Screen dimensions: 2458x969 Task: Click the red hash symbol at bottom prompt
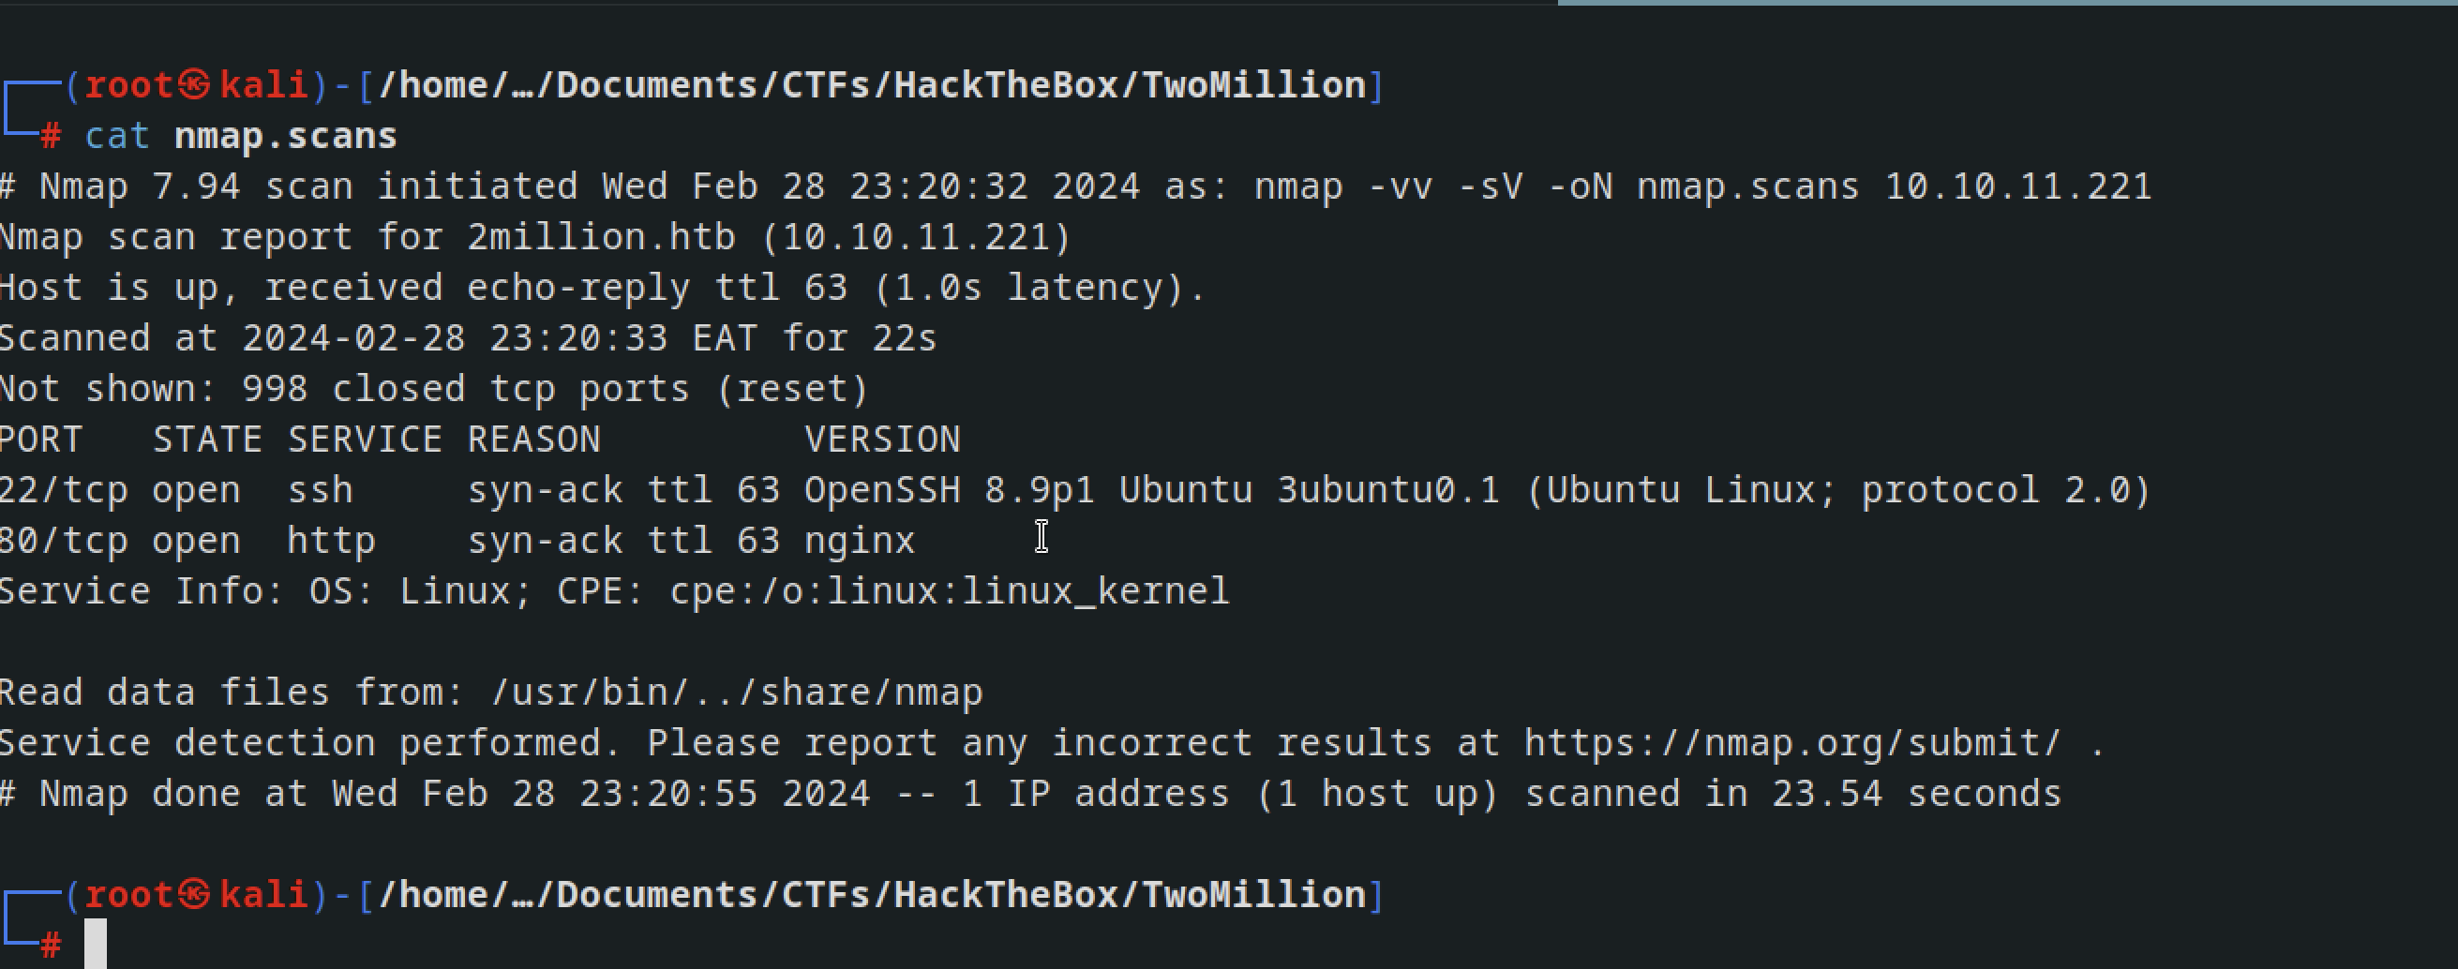pyautogui.click(x=51, y=946)
